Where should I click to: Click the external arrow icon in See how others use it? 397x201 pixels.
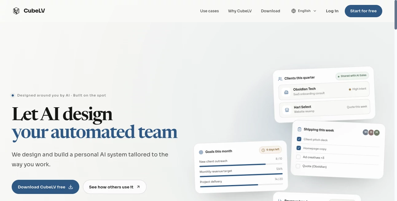[138, 187]
